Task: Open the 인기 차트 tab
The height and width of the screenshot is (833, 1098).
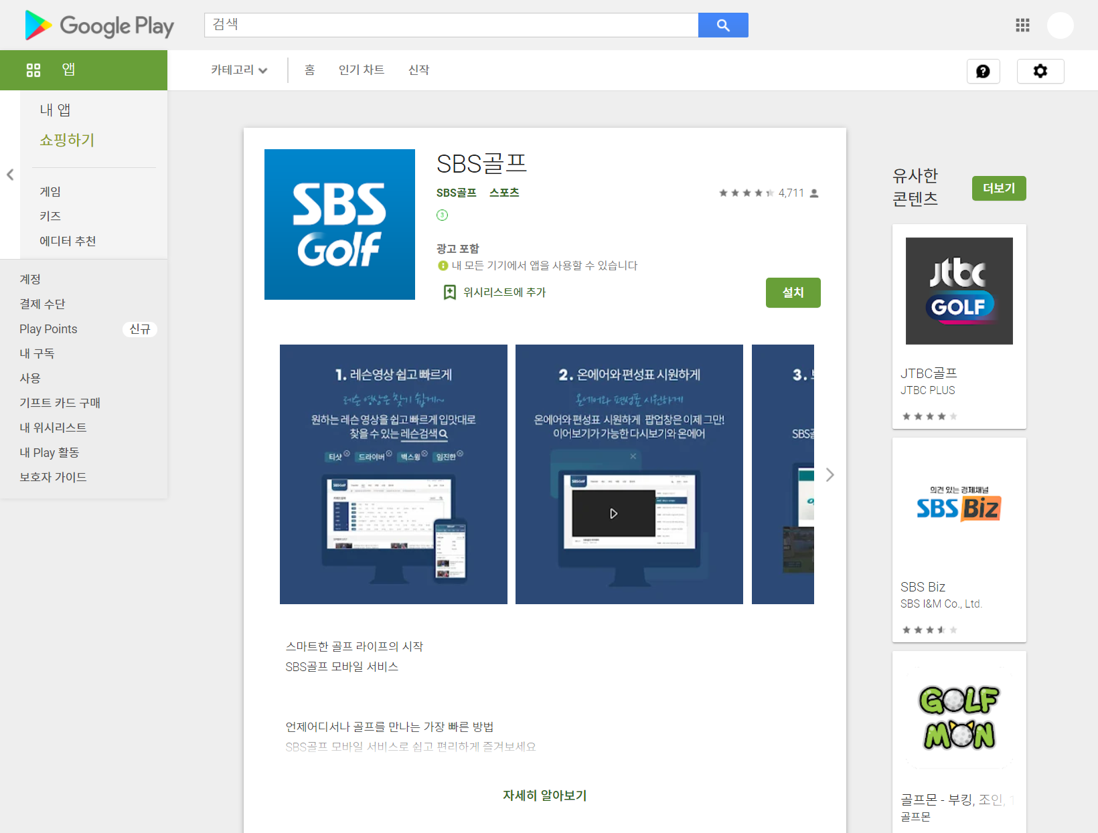Action: 362,70
